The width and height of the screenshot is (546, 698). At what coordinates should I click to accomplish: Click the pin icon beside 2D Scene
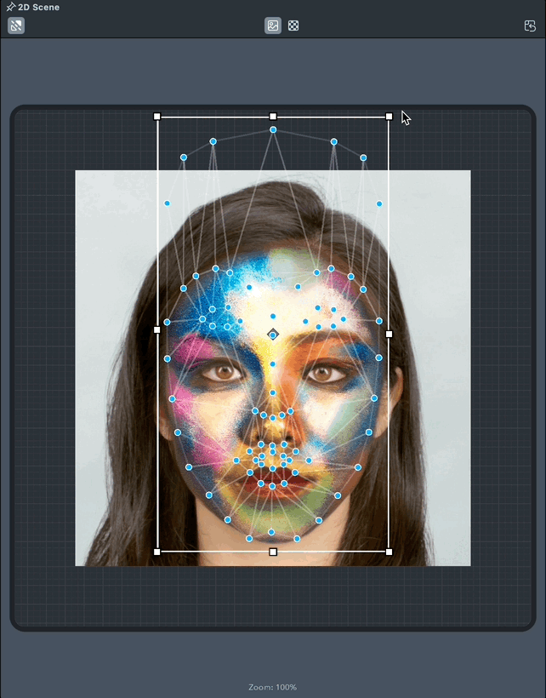pos(11,7)
